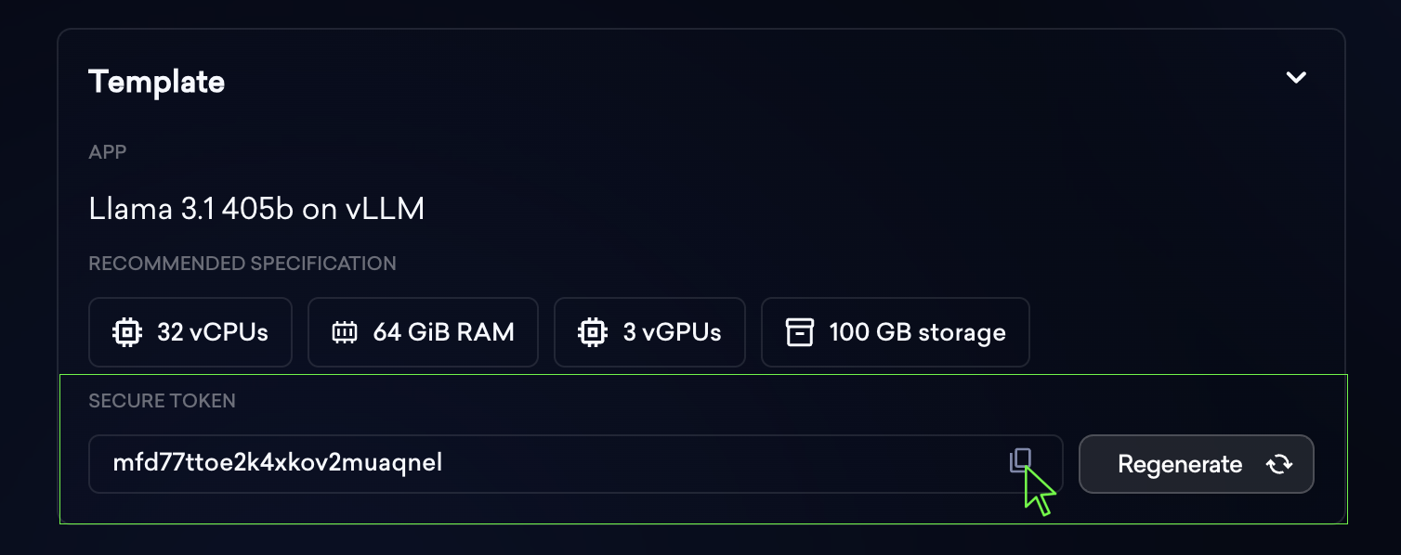The image size is (1401, 555).
Task: Click empty space inside the secure token field
Action: (x=725, y=463)
